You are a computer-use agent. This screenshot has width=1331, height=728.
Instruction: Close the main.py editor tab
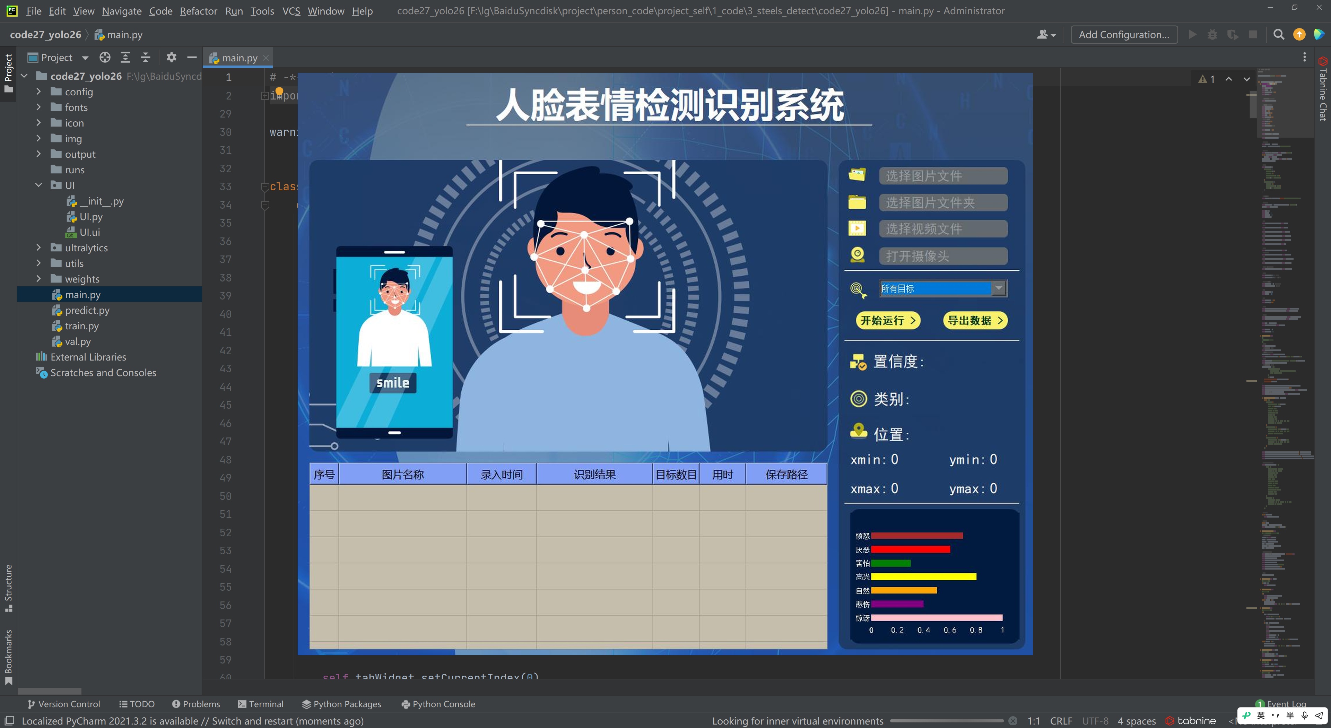click(266, 58)
